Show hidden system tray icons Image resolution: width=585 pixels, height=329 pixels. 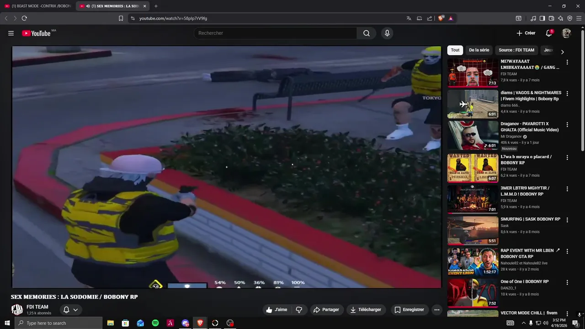tap(523, 323)
